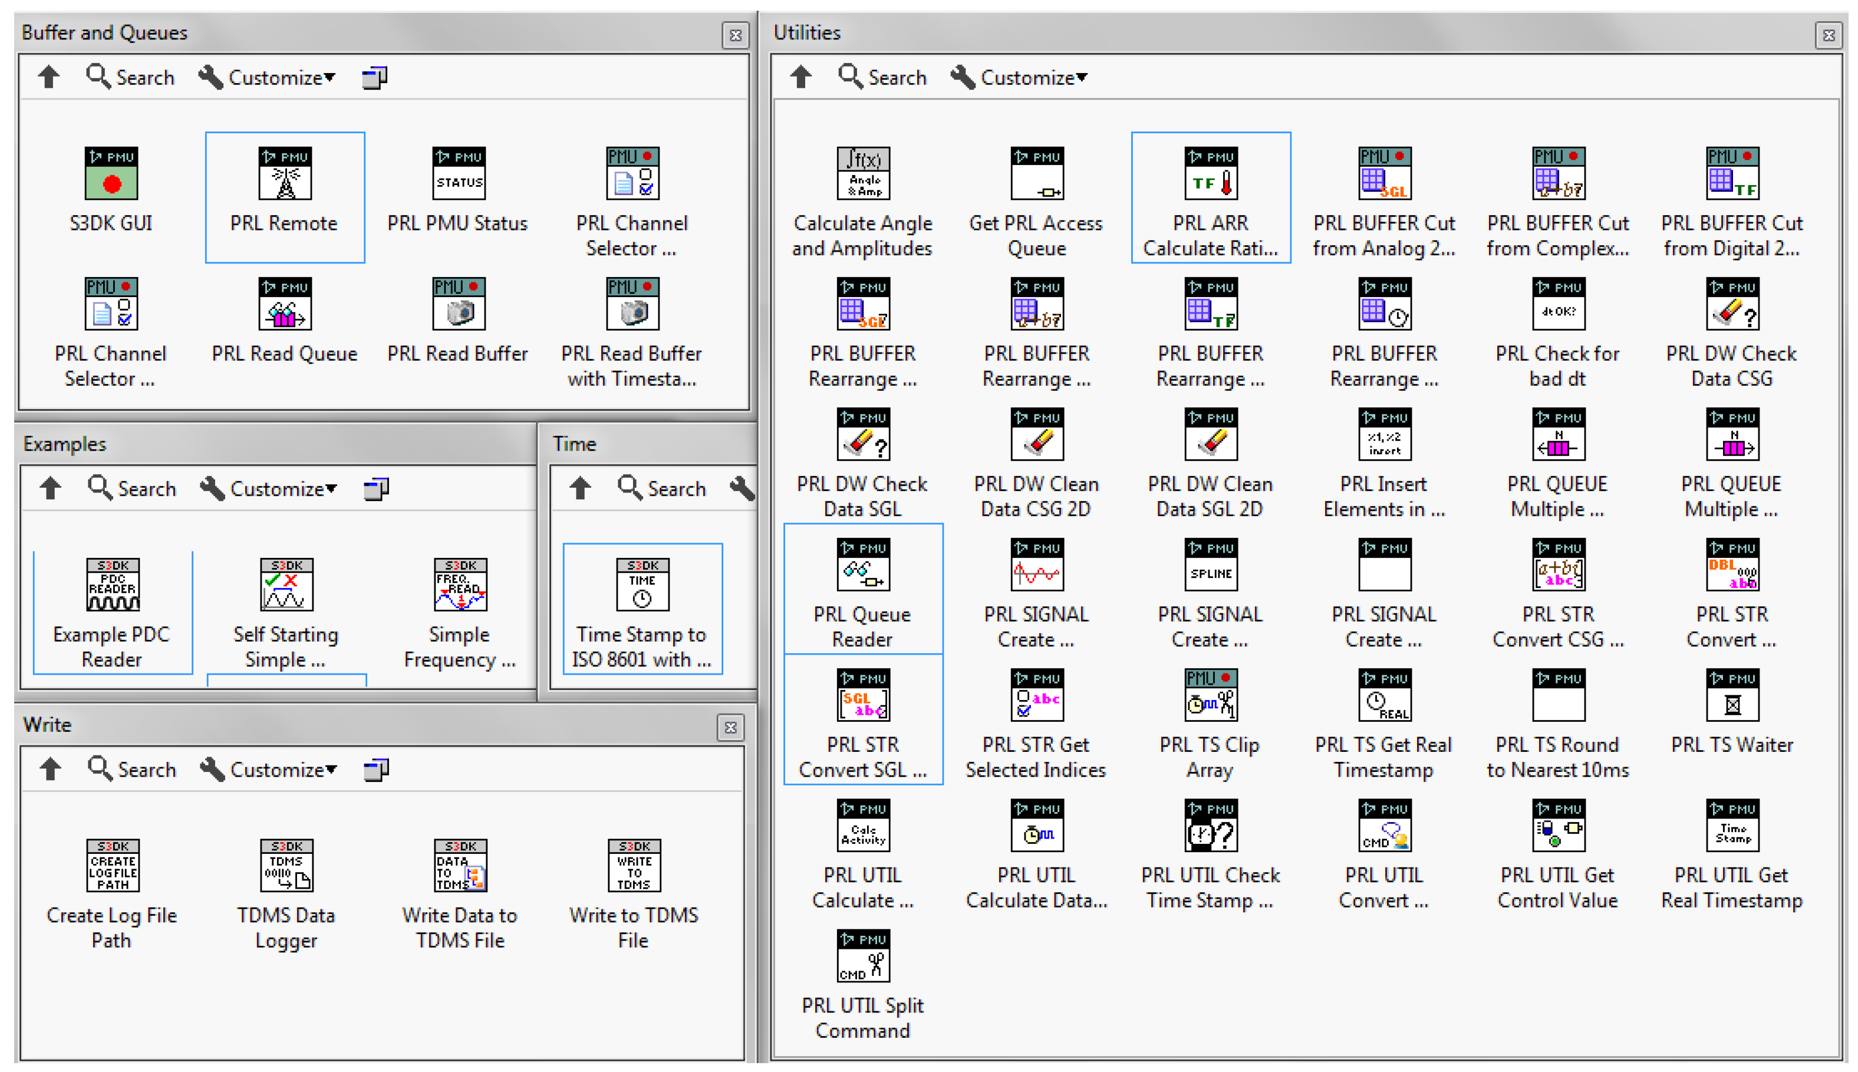Viewport: 1858px width, 1072px height.
Task: Click up arrow in Write palette
Action: [50, 770]
